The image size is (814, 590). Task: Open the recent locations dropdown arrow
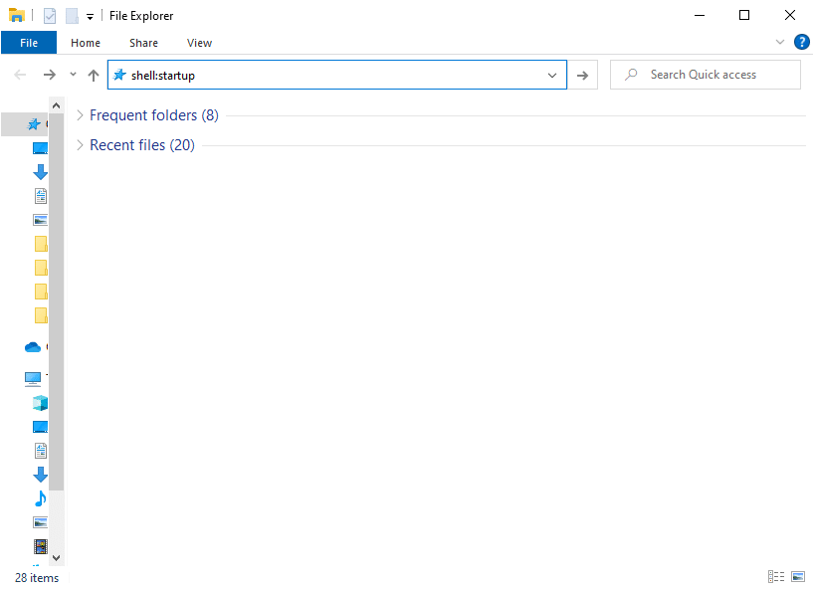click(73, 75)
